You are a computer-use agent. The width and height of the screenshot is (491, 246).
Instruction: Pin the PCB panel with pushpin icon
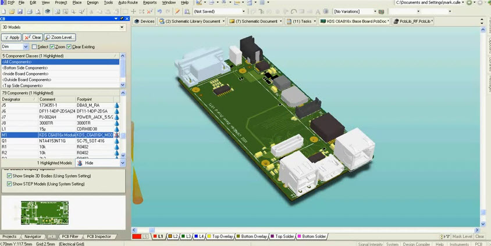point(122,19)
